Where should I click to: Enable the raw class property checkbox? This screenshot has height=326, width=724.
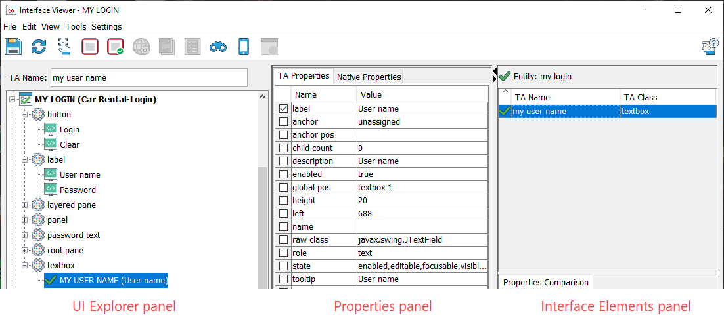[284, 240]
